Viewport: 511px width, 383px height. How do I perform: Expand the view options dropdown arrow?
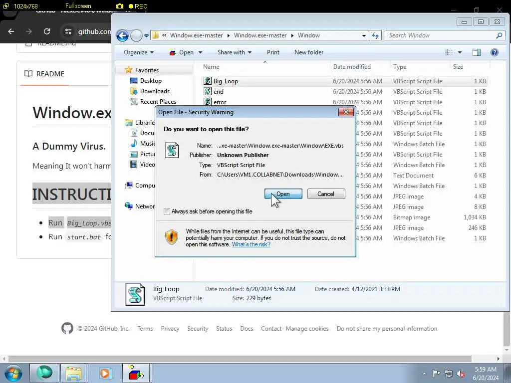click(460, 52)
